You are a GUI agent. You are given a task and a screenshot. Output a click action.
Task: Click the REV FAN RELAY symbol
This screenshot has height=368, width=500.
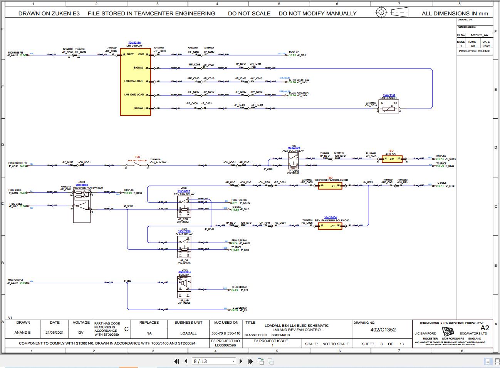coord(184,207)
